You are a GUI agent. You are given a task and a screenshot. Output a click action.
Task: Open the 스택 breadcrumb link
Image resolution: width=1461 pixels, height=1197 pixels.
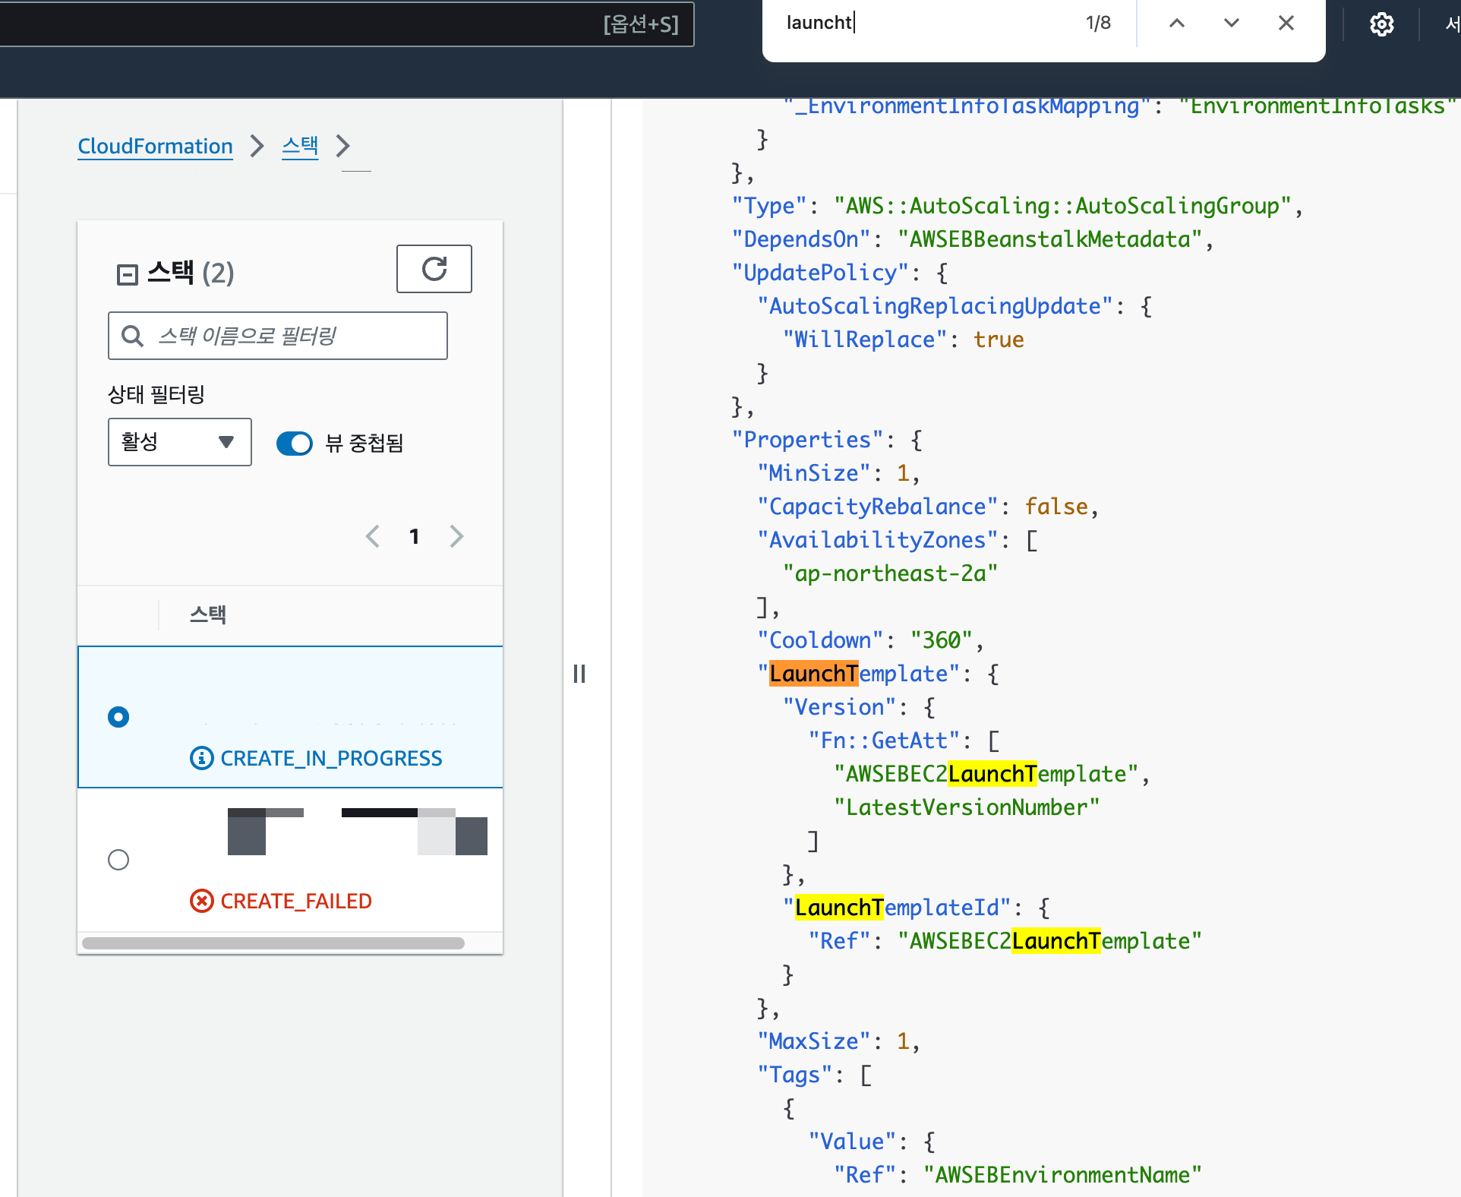pyautogui.click(x=300, y=146)
